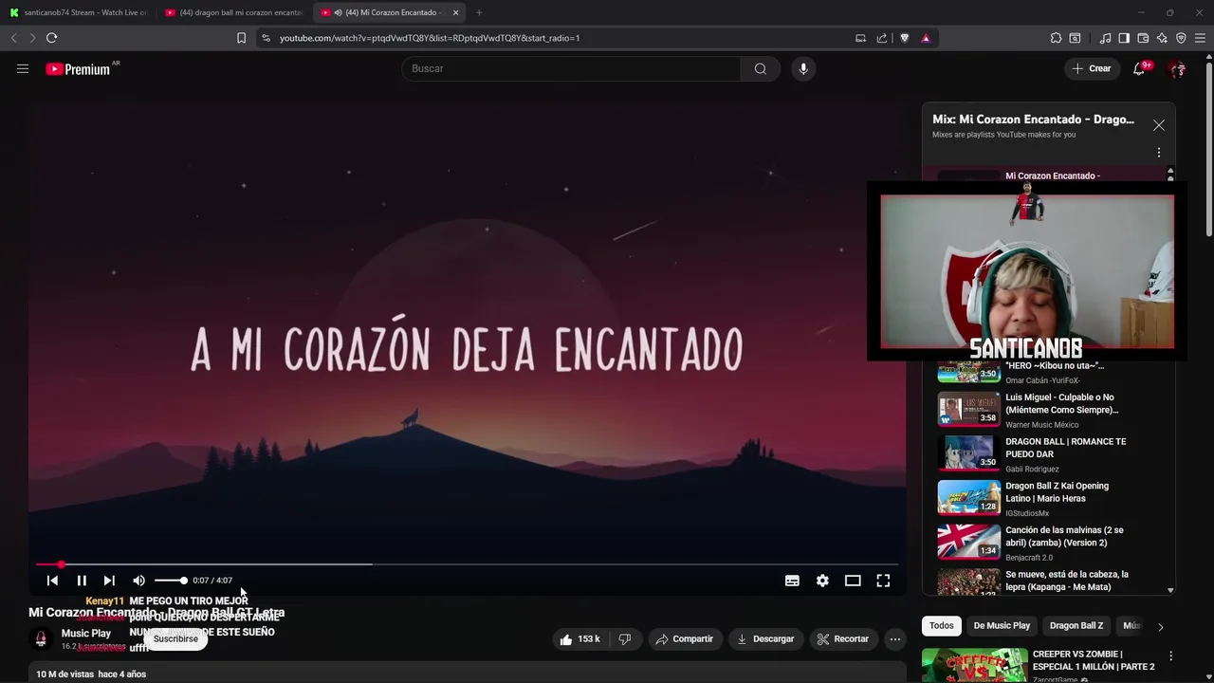The width and height of the screenshot is (1214, 683).
Task: Enter full screen mode
Action: click(883, 581)
